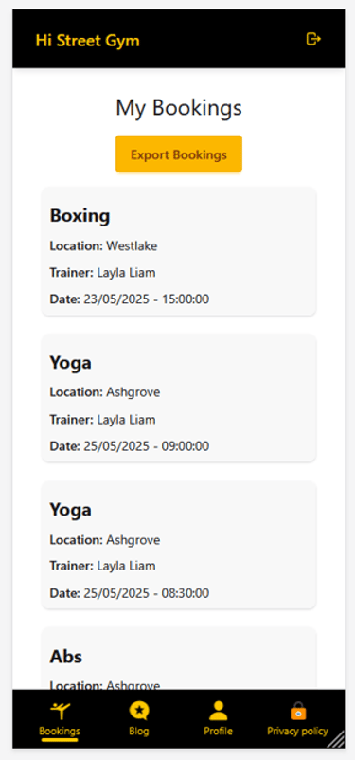Viewport: 355px width, 760px height.
Task: Go to the Profile tab label
Action: [218, 731]
